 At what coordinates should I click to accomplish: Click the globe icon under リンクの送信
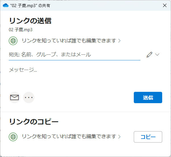pos(13,41)
